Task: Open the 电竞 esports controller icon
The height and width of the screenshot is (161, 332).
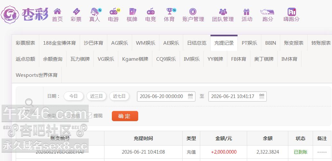Action: [150, 11]
